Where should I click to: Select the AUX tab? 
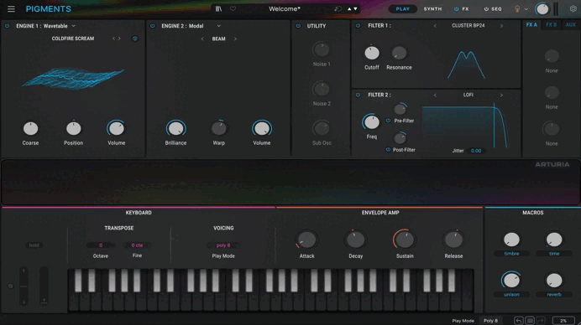[x=570, y=25]
